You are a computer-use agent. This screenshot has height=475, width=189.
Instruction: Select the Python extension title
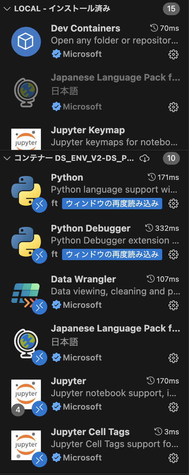point(67,178)
